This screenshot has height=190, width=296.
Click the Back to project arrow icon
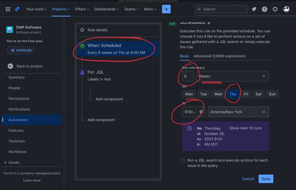(10, 66)
